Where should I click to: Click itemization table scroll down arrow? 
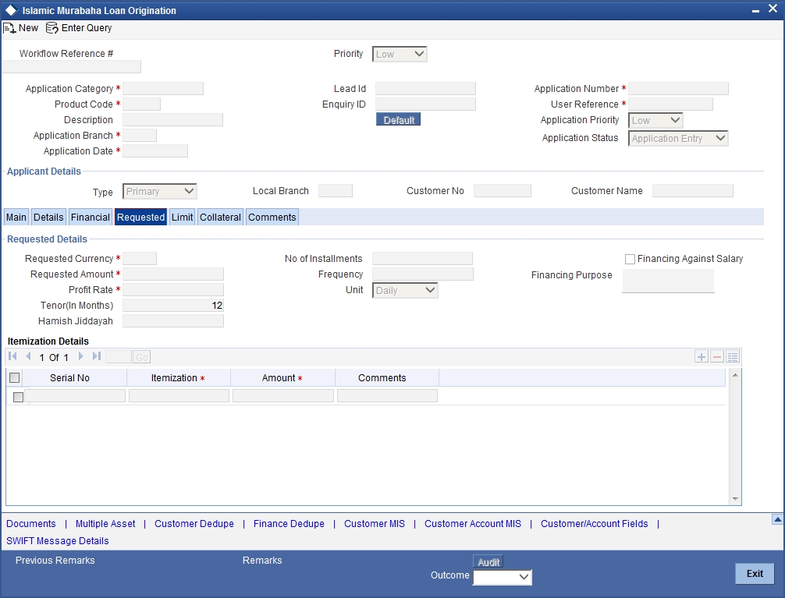(735, 499)
